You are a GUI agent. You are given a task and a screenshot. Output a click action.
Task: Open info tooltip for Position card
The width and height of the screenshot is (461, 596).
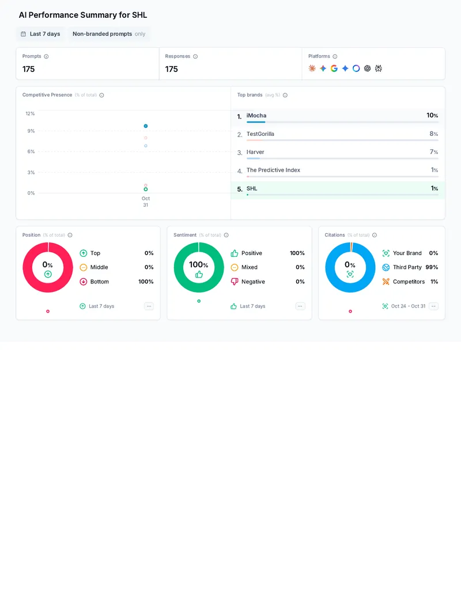coord(70,236)
